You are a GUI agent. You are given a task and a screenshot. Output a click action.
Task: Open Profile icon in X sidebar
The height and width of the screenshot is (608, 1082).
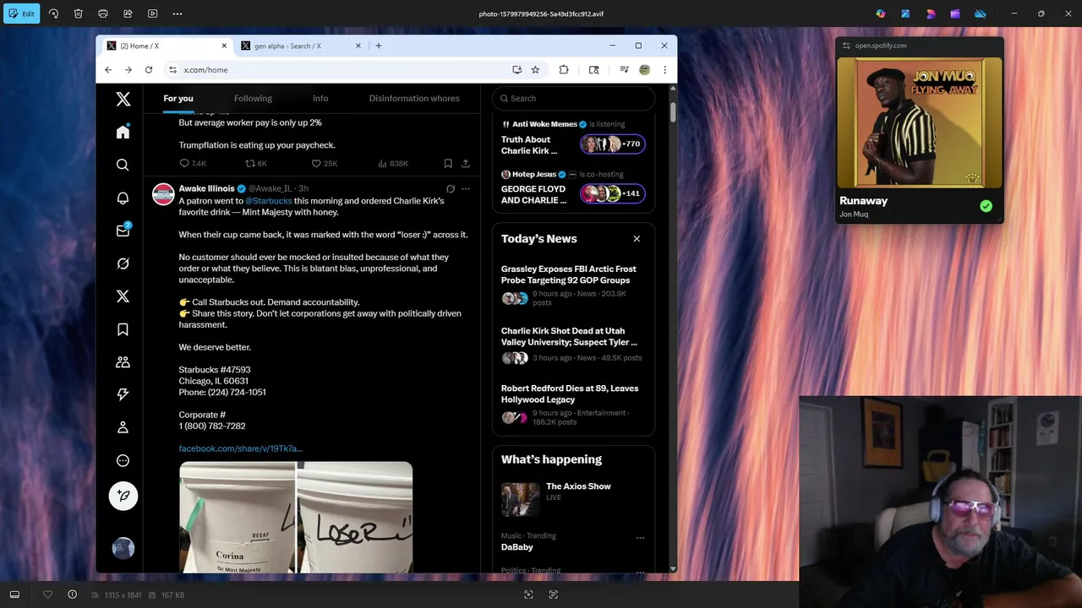pos(123,427)
